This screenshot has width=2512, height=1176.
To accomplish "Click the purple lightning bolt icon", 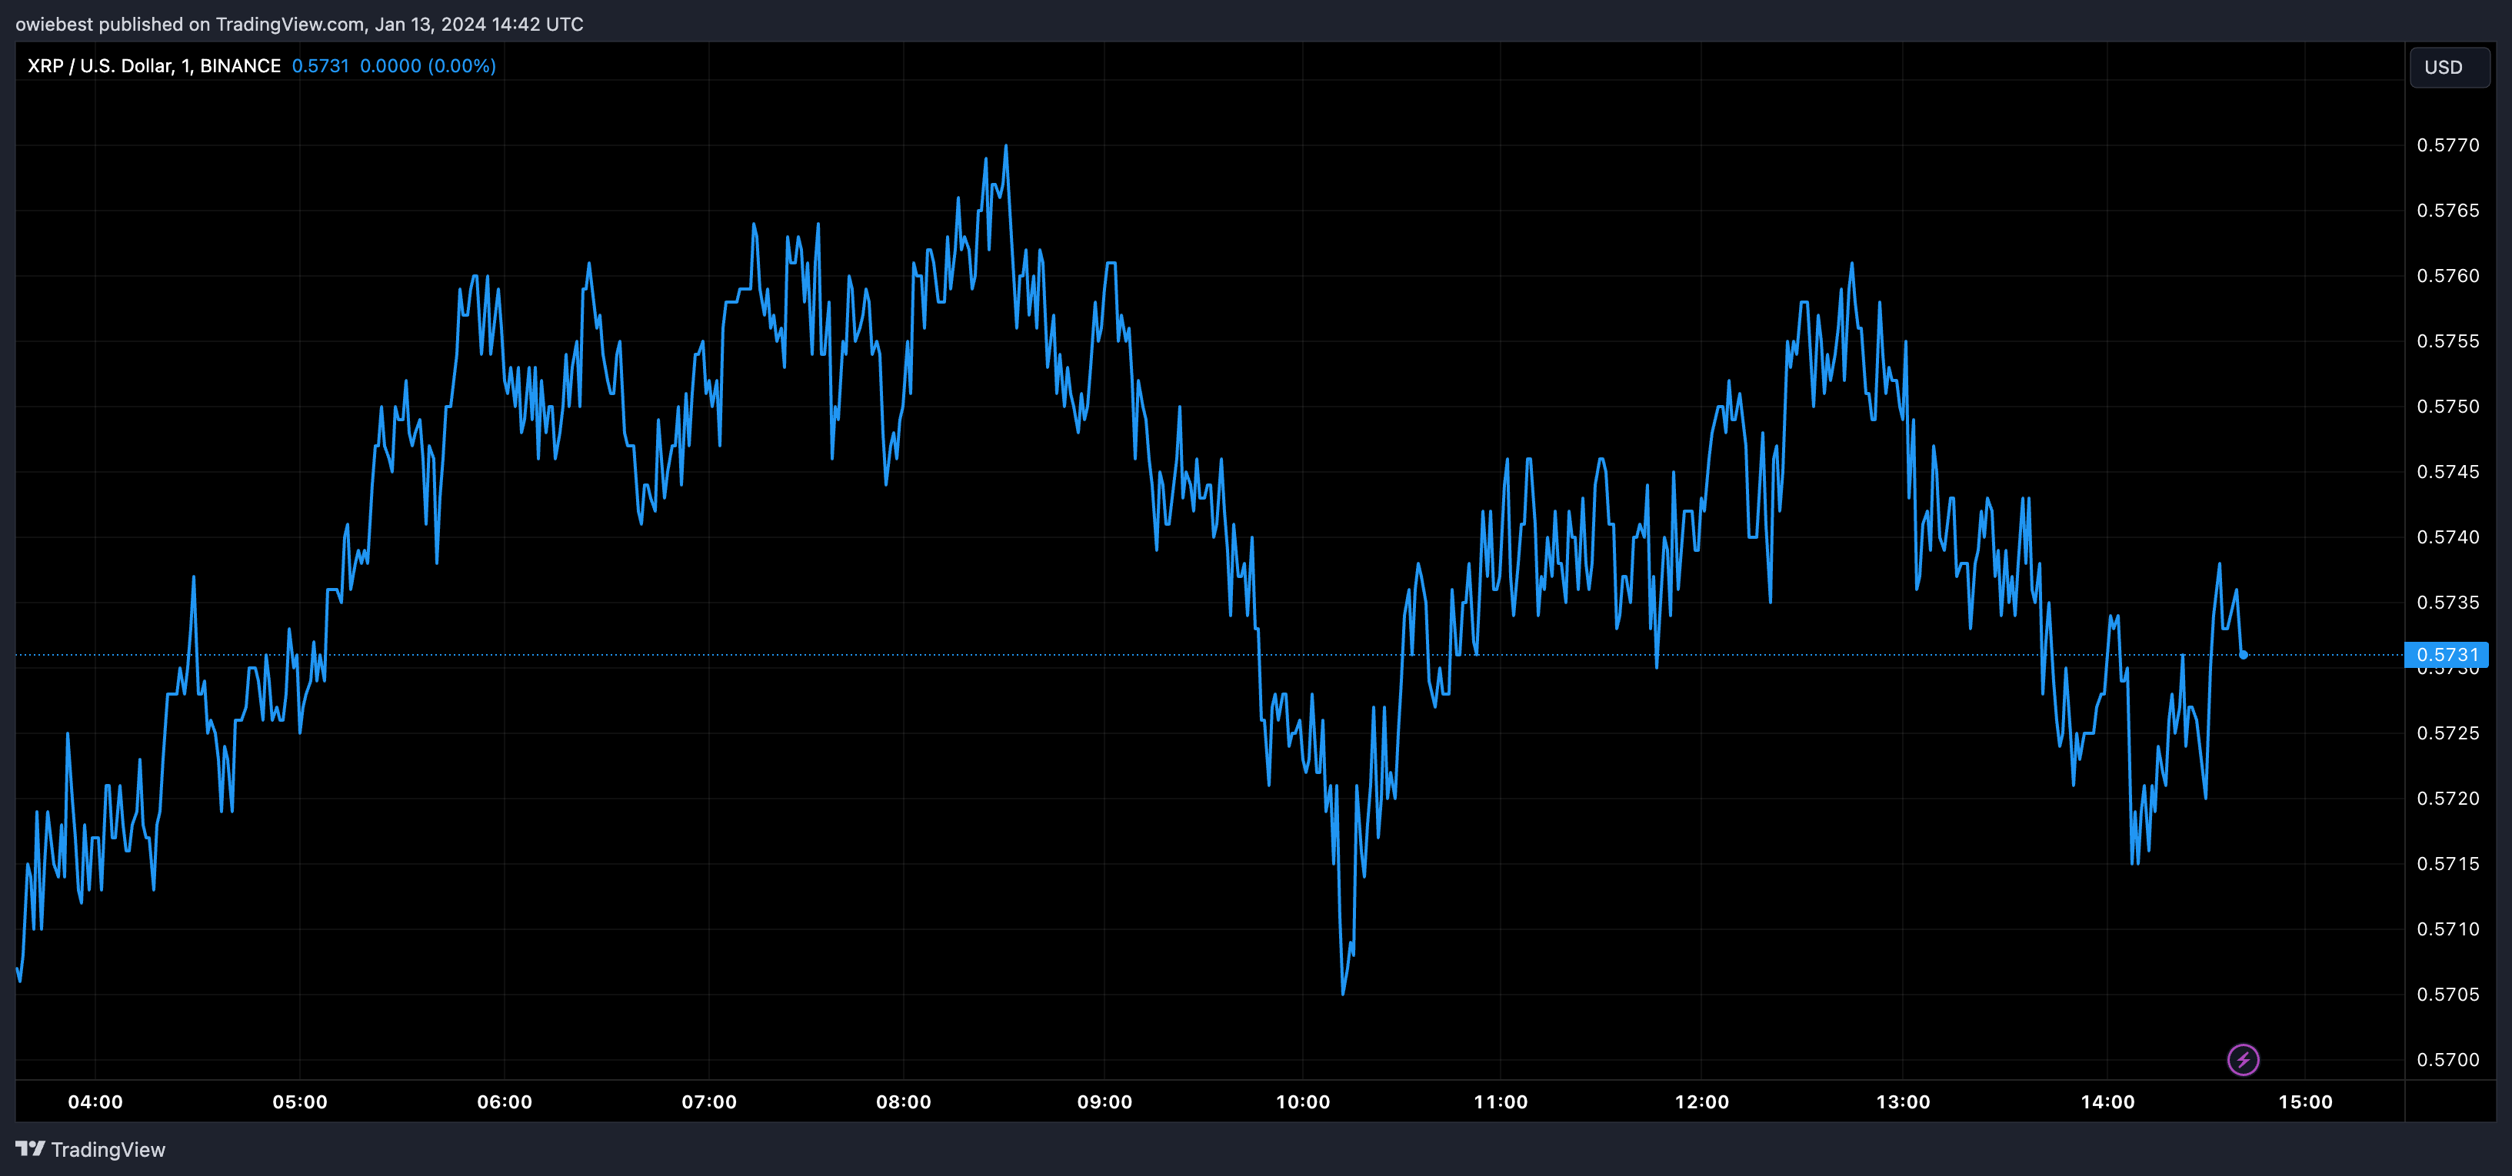I will click(x=2243, y=1059).
